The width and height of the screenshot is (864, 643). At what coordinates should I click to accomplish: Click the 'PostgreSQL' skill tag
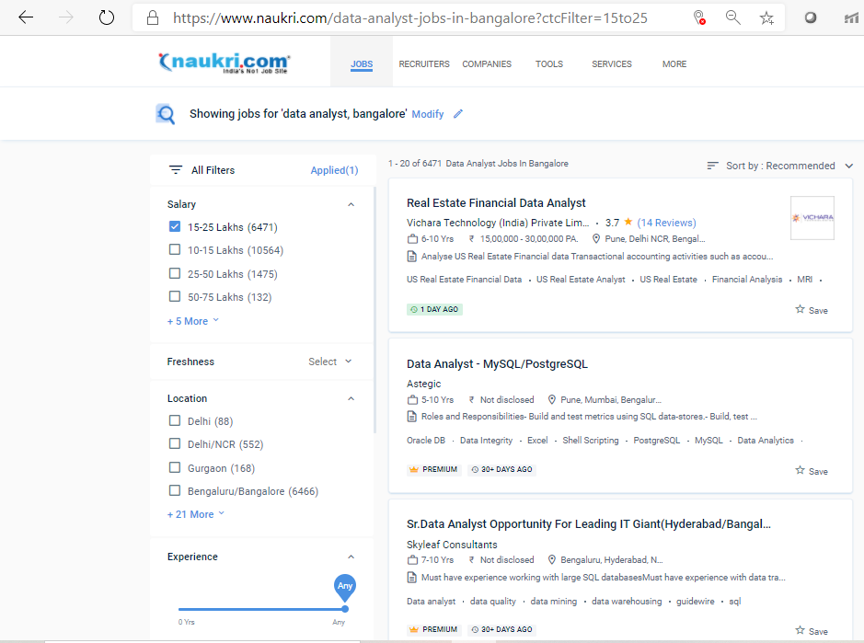[656, 441]
